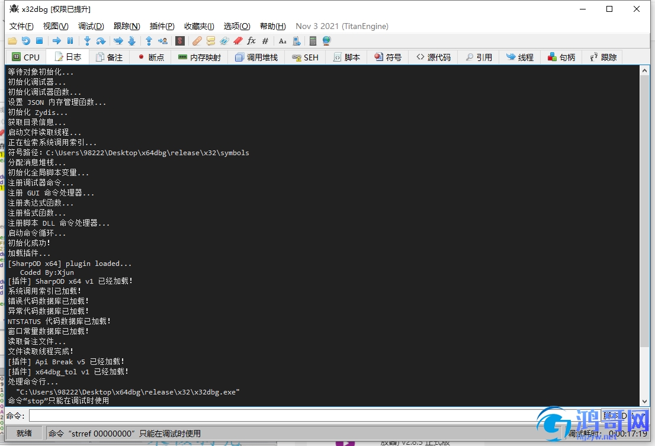Click the 命令 command input field
This screenshot has height=446, width=655.
(313, 416)
